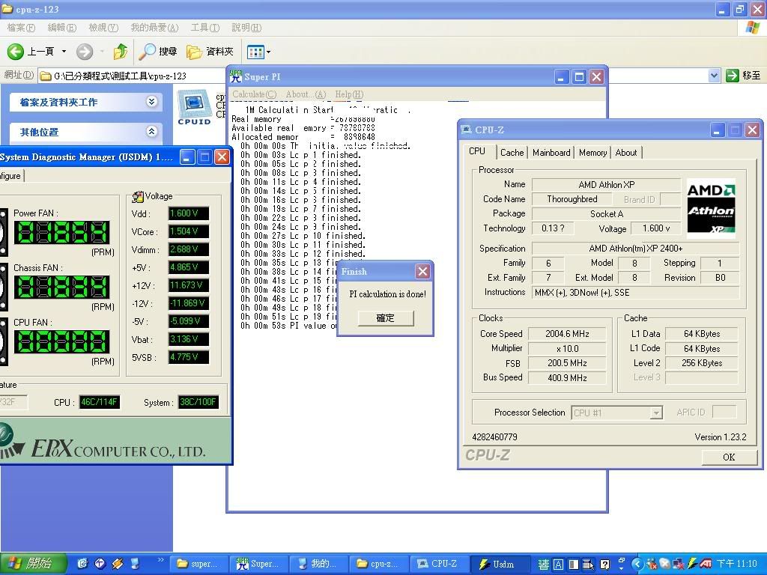
Task: Click the VCore 1.504 V readout
Action: [188, 231]
